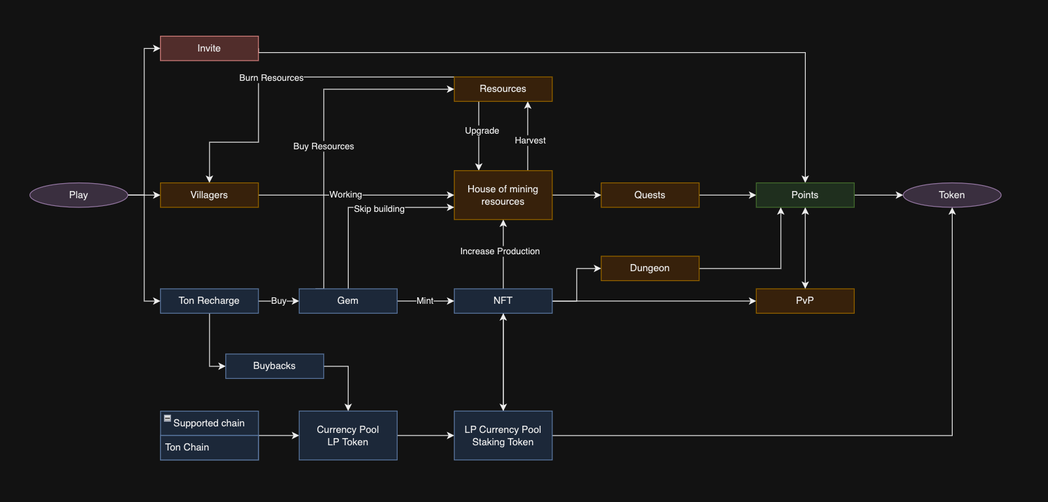Click the green Points node

pos(804,195)
